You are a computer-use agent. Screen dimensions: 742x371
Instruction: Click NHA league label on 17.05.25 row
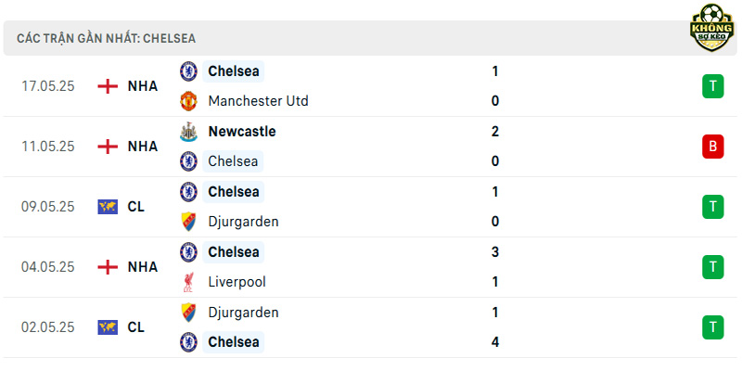pos(143,86)
